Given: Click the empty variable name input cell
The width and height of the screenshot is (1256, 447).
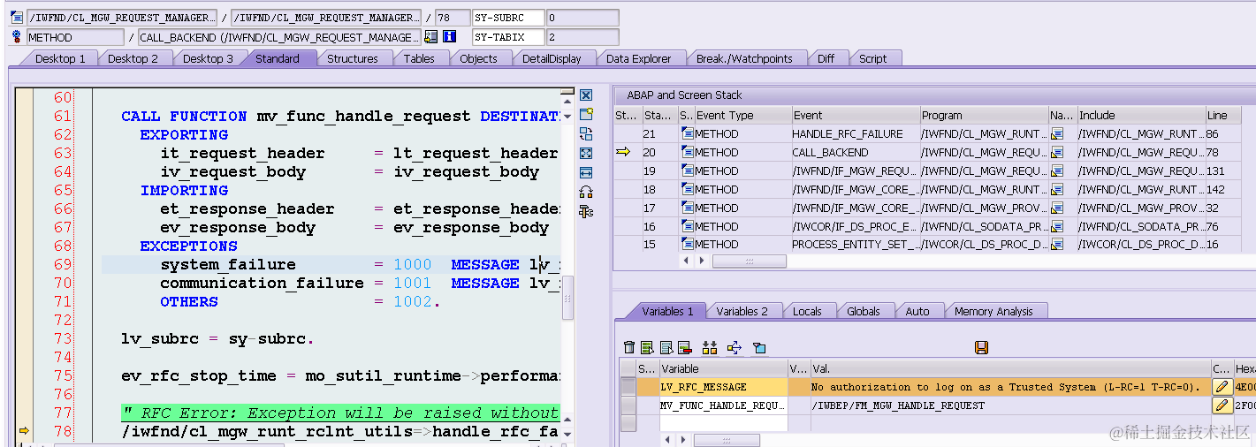Looking at the screenshot, I should [x=723, y=424].
